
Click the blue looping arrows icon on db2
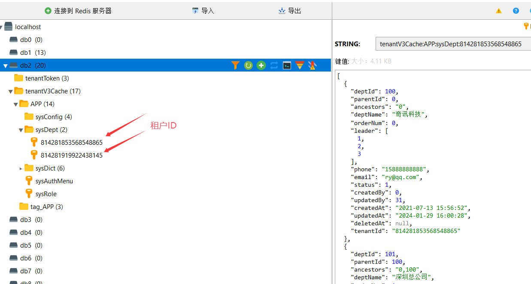(x=274, y=65)
